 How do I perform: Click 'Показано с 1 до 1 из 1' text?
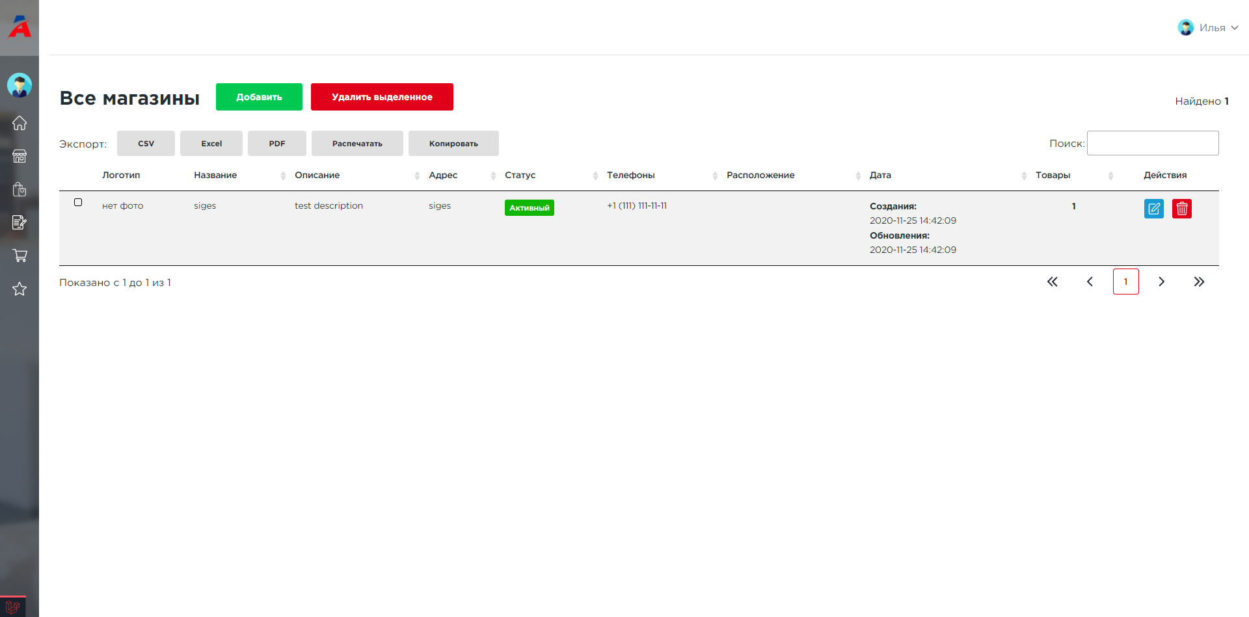pos(115,282)
